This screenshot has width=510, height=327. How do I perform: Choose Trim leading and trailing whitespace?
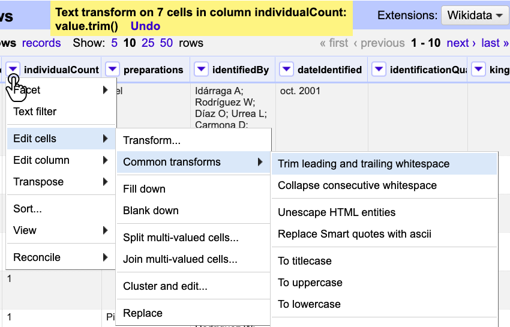click(364, 164)
